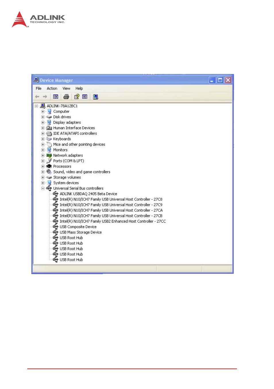Expand the Monitors node
The height and width of the screenshot is (389, 274).
tap(43, 150)
